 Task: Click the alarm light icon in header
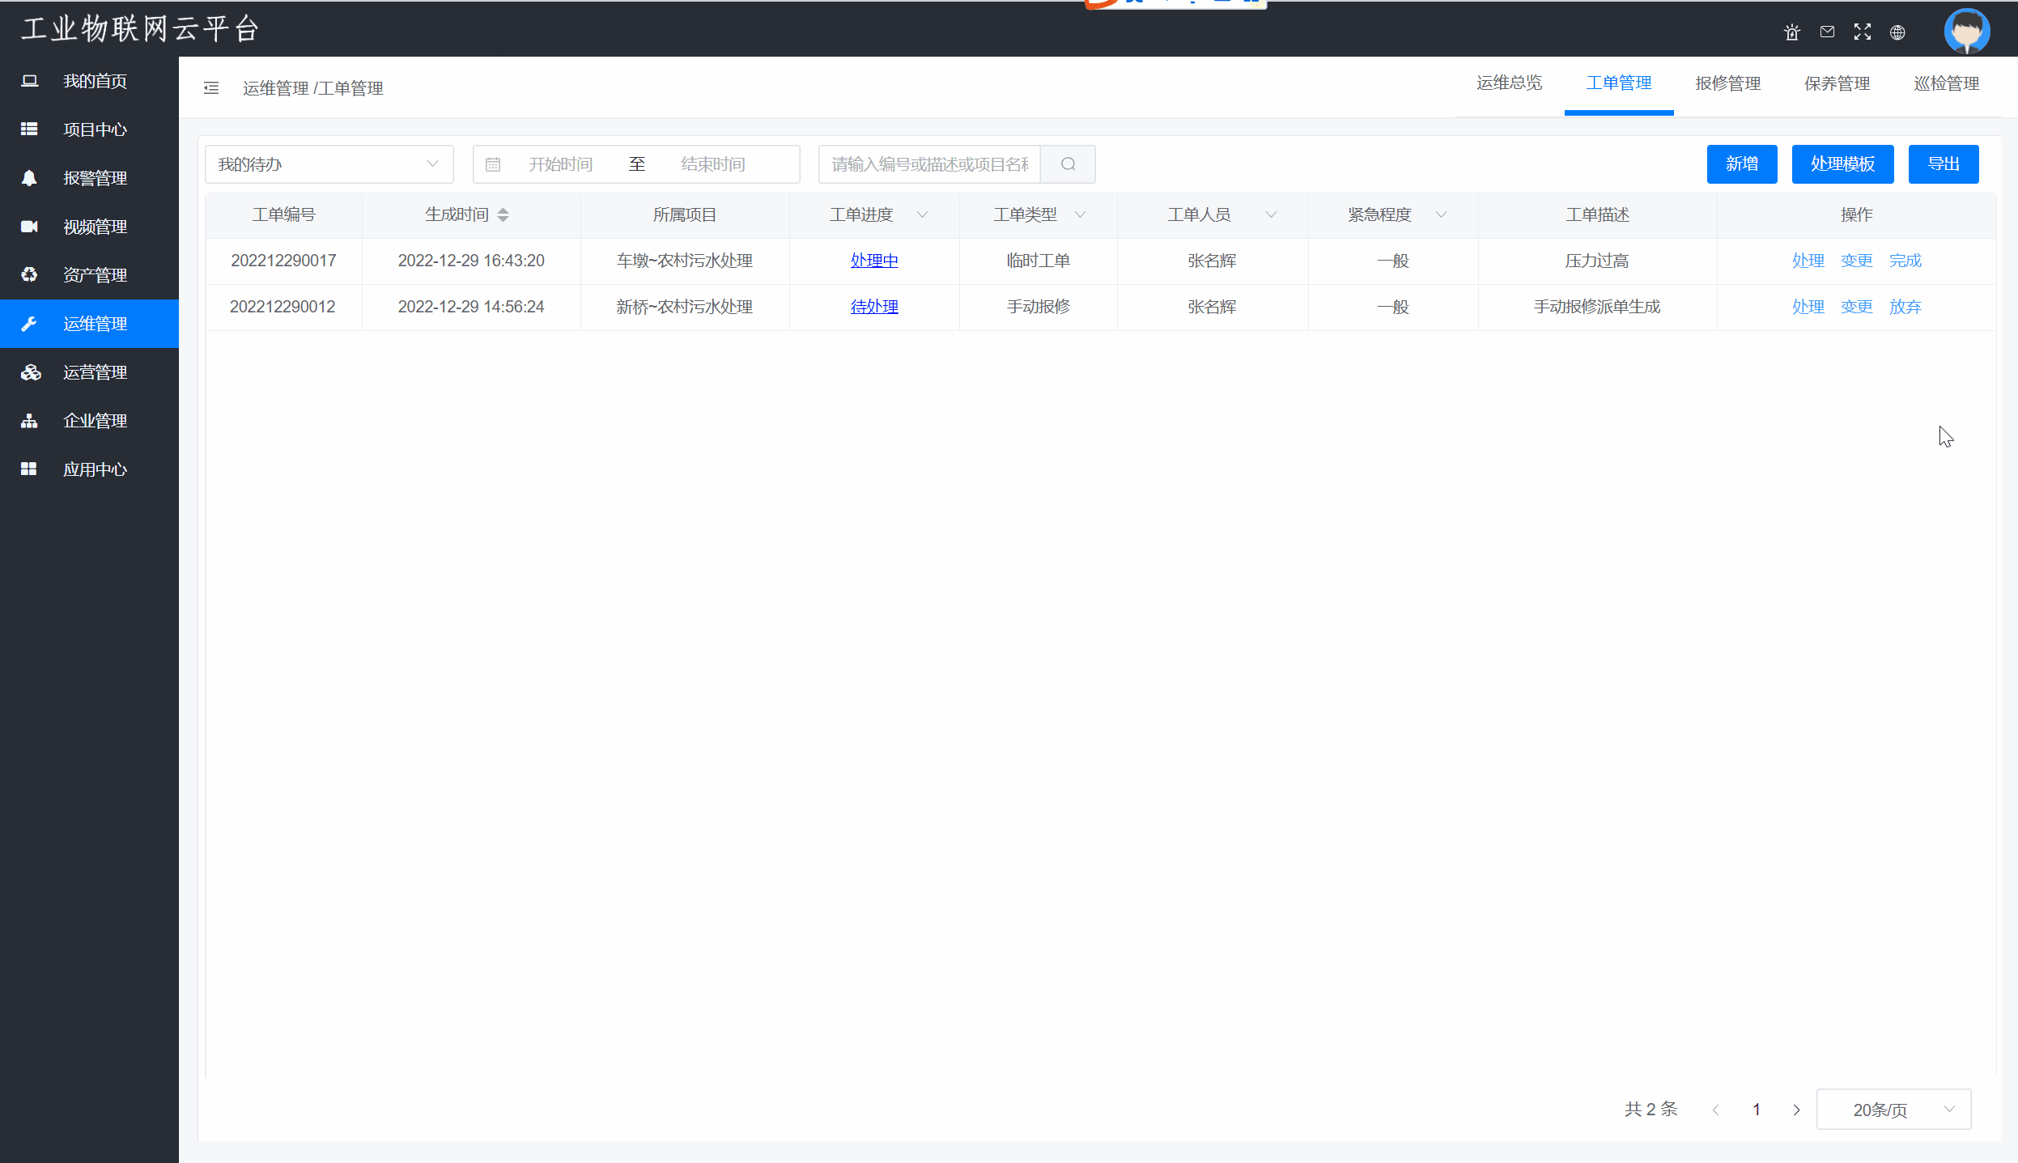pyautogui.click(x=1791, y=32)
